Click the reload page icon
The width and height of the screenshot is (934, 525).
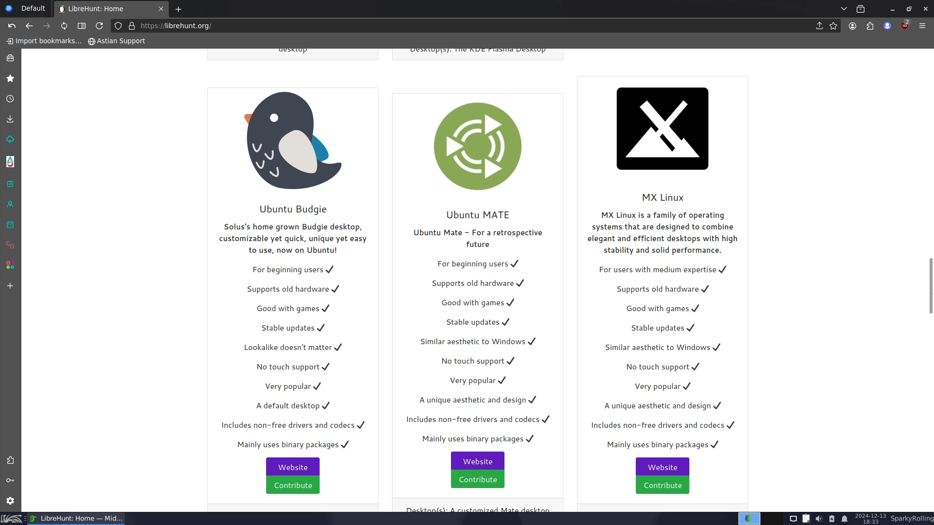[99, 26]
